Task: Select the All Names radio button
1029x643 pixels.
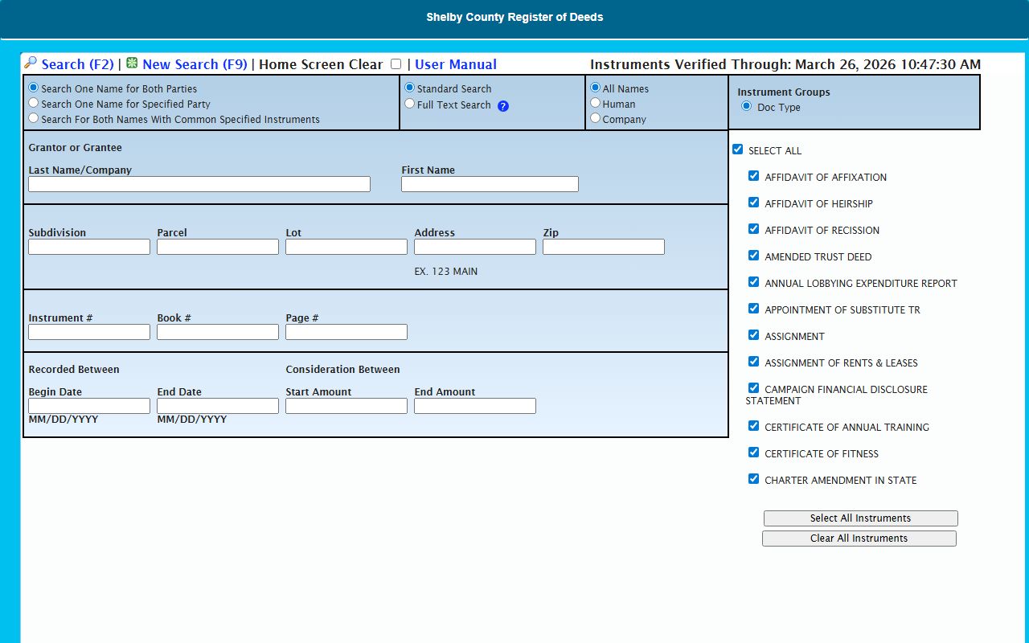Action: pos(596,88)
